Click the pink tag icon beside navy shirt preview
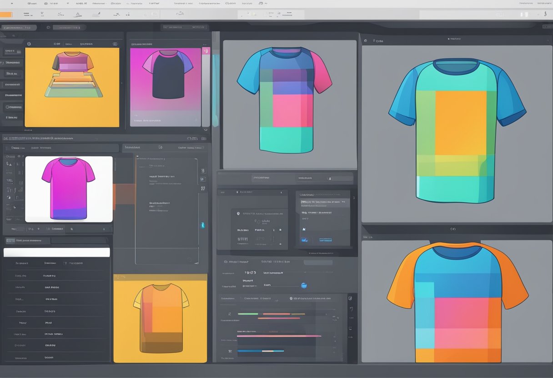553x378 pixels. pos(205,51)
